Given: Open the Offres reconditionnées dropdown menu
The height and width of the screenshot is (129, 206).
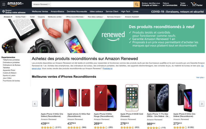Looking at the screenshot, I should pyautogui.click(x=75, y=17).
